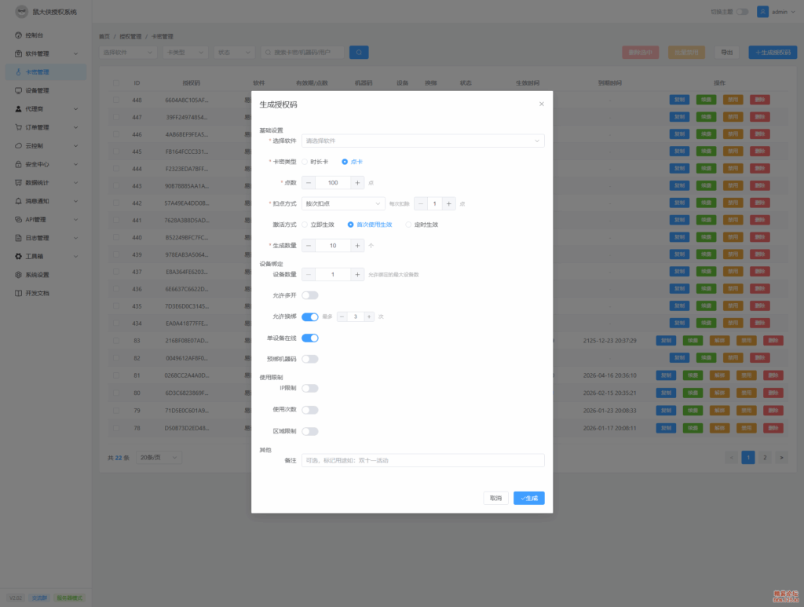Image resolution: width=804 pixels, height=607 pixels.
Task: Increase 设备数量 with plus button
Action: click(x=358, y=275)
